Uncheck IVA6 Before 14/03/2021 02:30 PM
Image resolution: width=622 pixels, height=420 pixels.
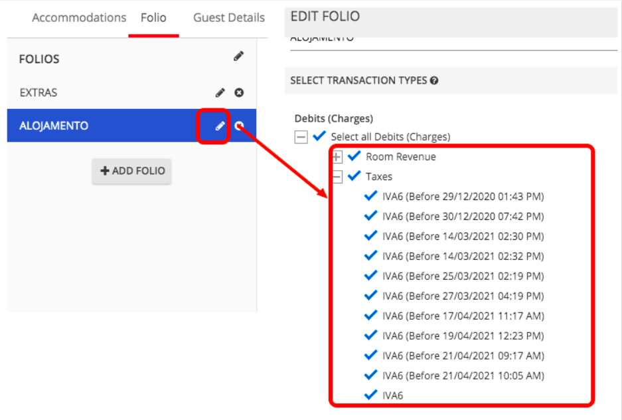coord(371,236)
